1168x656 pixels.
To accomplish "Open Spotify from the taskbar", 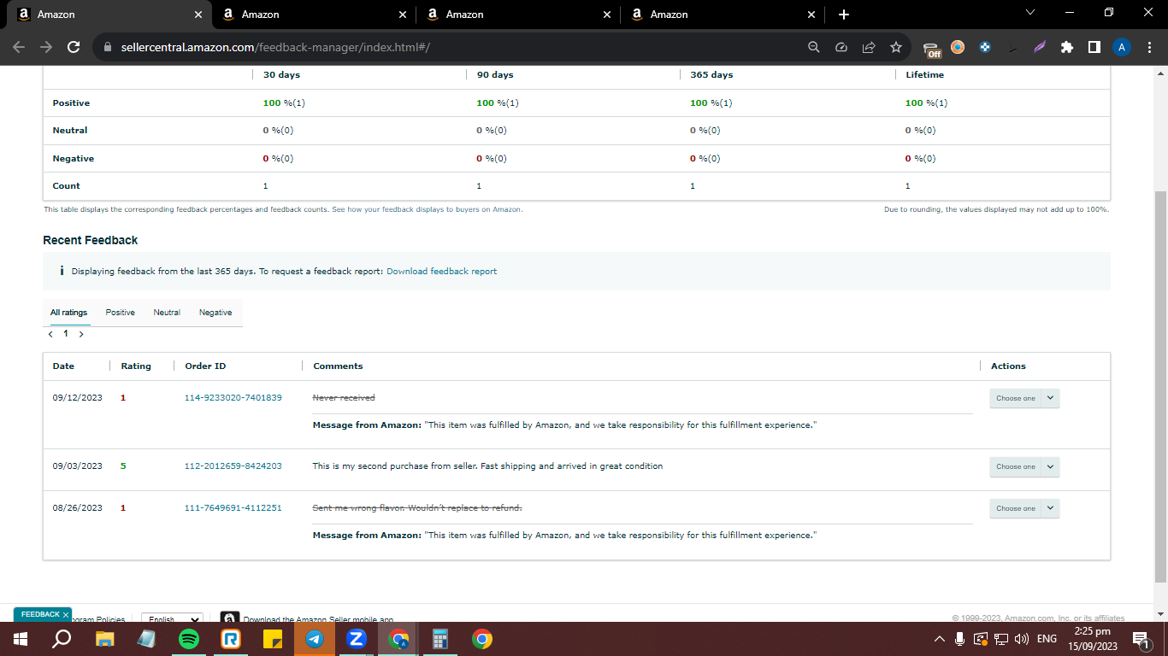I will (189, 639).
